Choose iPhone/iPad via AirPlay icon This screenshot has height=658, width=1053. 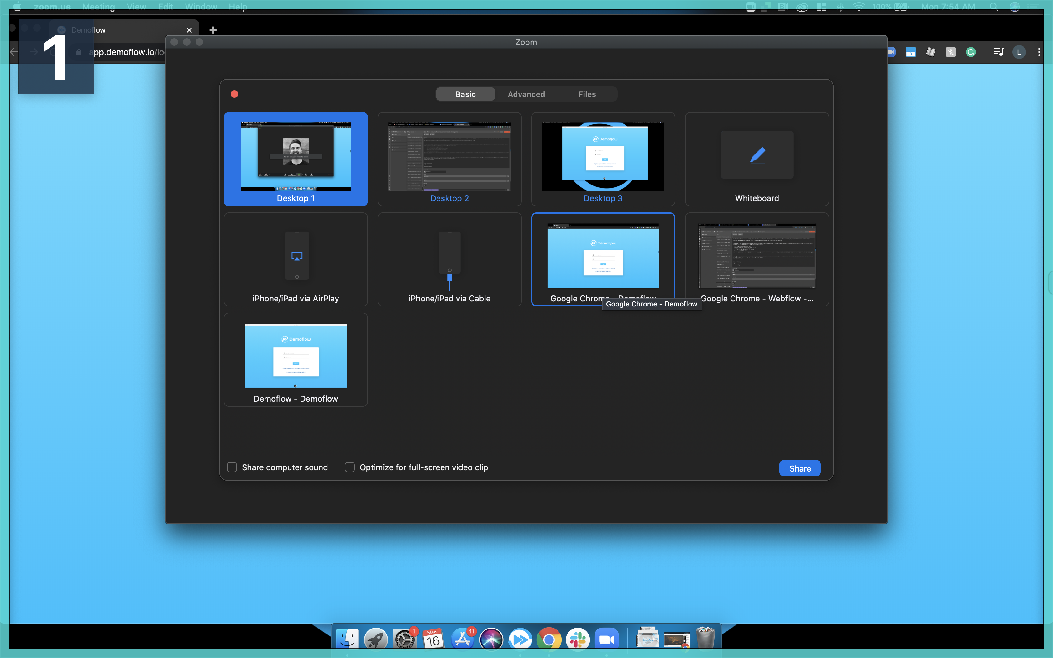pos(297,256)
